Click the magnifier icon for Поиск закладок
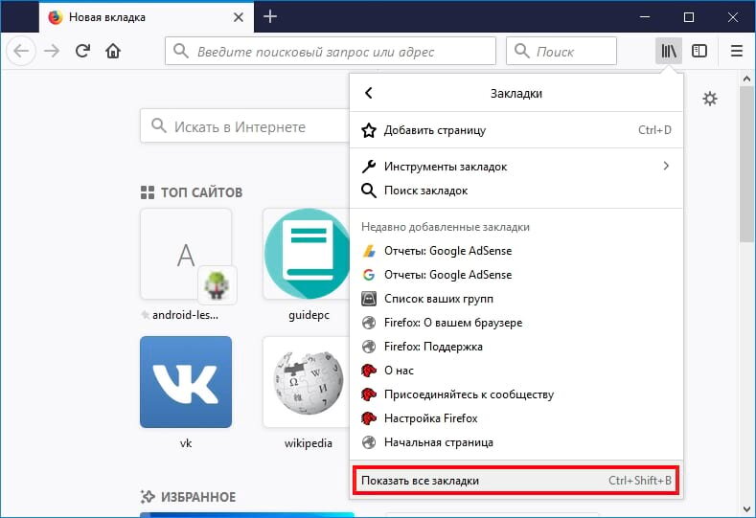The height and width of the screenshot is (518, 756). pos(369,191)
